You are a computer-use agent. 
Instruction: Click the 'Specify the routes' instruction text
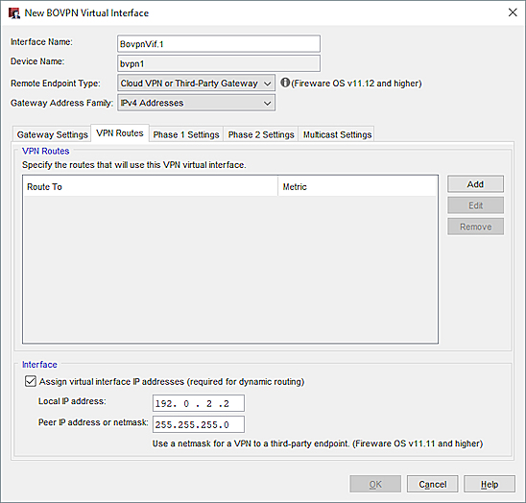pyautogui.click(x=133, y=165)
